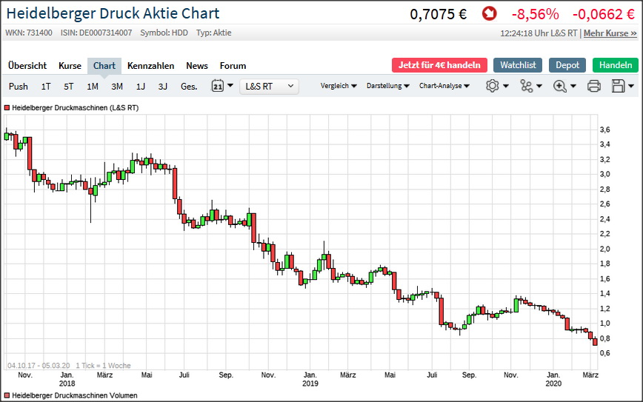
Task: Click the last candlestick in March 2020
Action: (x=595, y=341)
